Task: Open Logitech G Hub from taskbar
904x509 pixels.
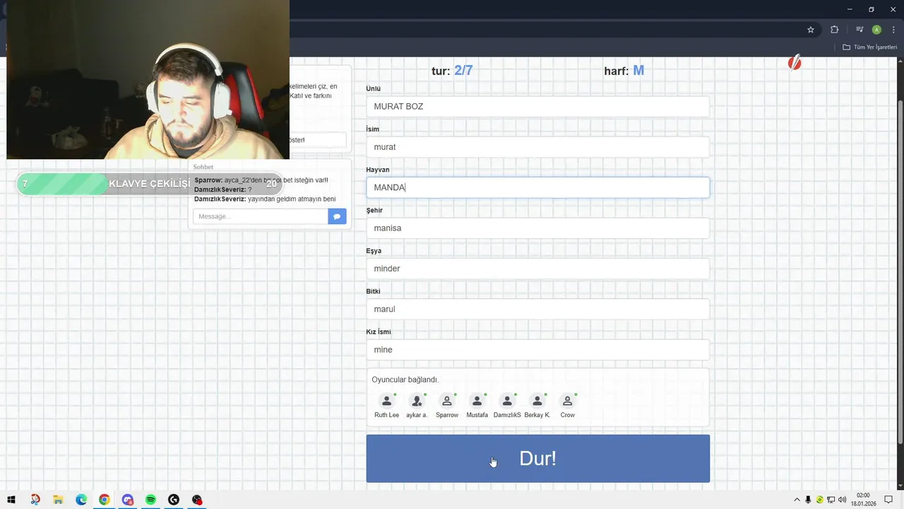Action: pos(174,500)
